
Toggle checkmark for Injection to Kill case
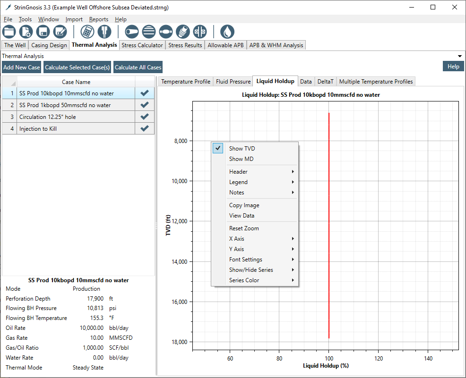(x=145, y=128)
